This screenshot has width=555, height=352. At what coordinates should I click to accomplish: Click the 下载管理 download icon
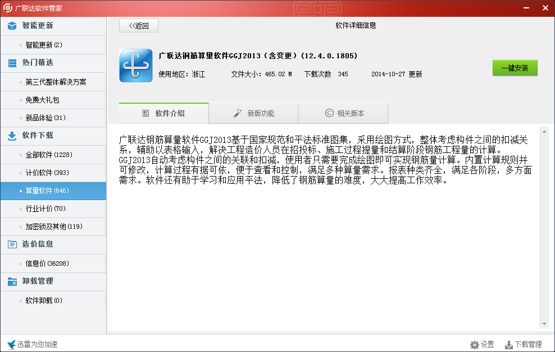pos(508,345)
